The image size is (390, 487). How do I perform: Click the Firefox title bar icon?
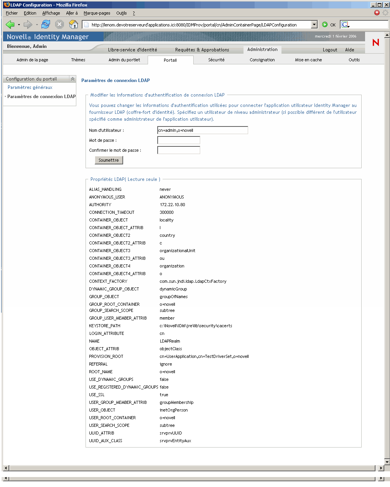pos(7,5)
